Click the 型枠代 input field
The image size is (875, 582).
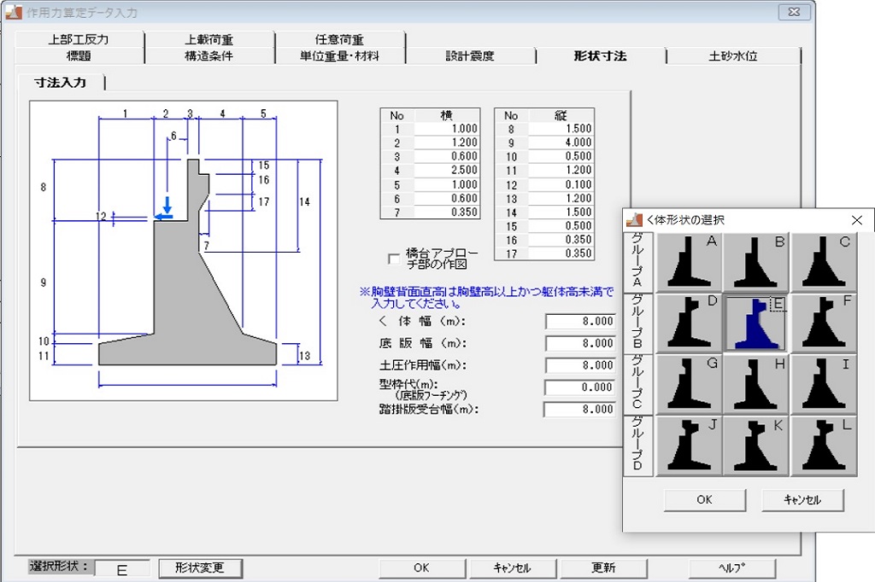point(580,387)
